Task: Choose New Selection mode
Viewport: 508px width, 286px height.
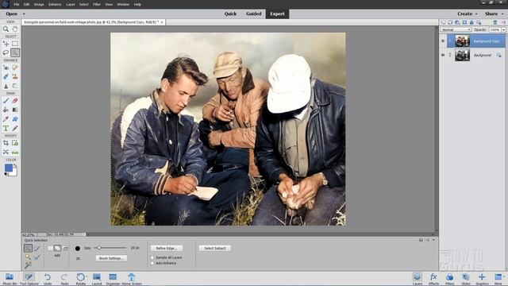Action: 50,248
